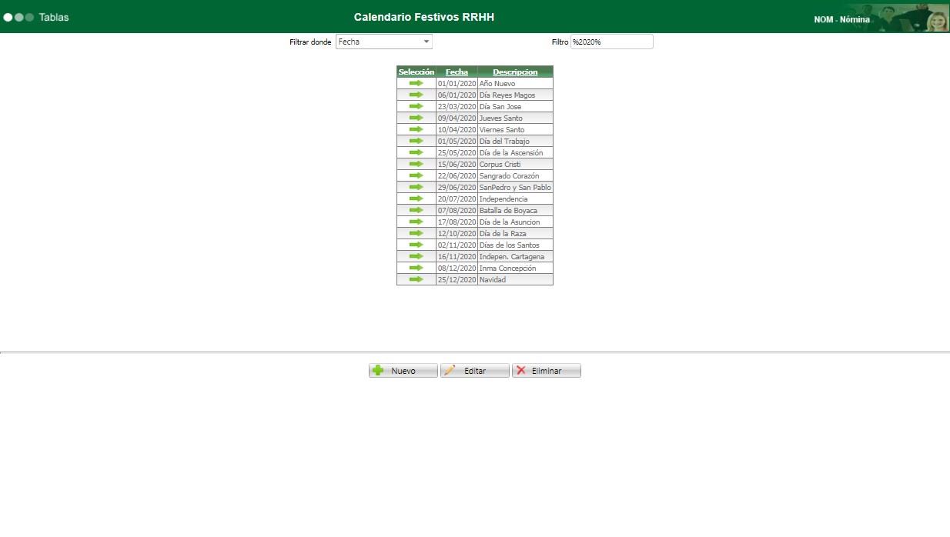Select arrow beside Días de los Santos
The height and width of the screenshot is (537, 950).
point(416,245)
